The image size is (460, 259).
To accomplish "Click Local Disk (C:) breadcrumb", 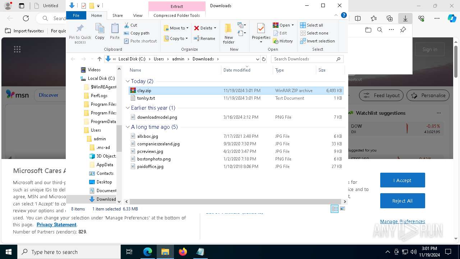I will [132, 59].
